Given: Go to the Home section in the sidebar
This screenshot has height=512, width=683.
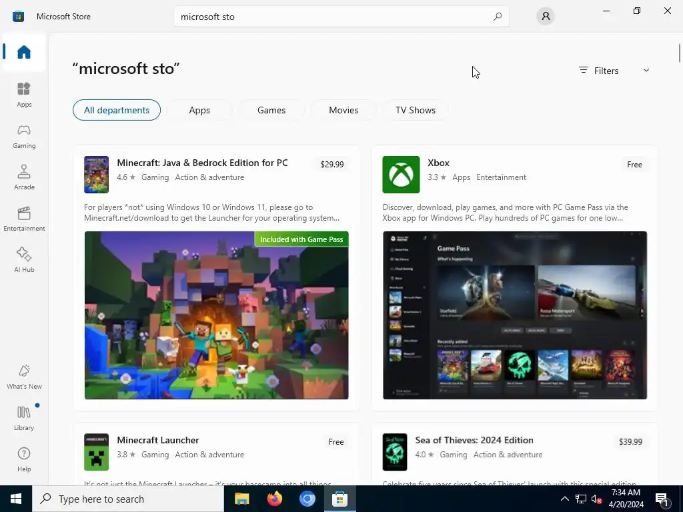Looking at the screenshot, I should (x=24, y=52).
